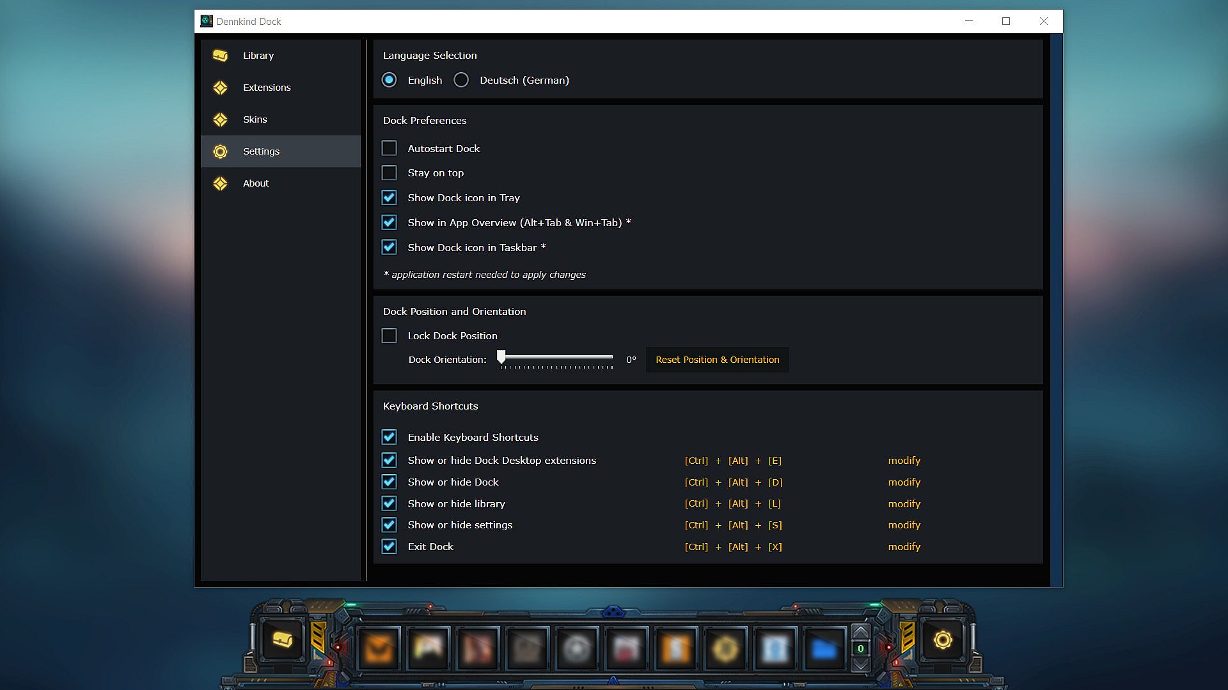The width and height of the screenshot is (1228, 690).
Task: Open the About page label
Action: pyautogui.click(x=256, y=183)
